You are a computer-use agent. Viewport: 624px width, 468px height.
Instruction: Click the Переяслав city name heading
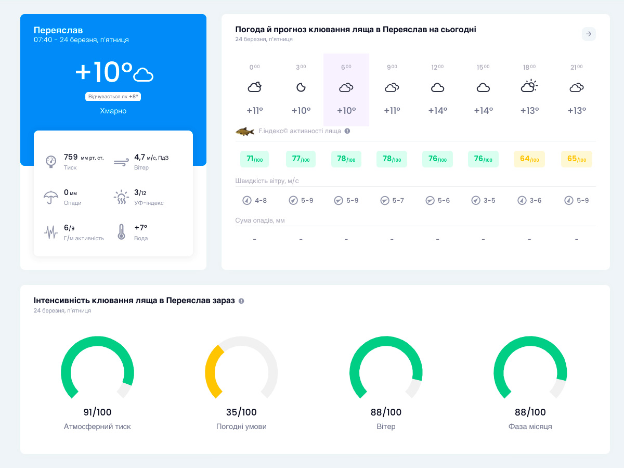[x=58, y=30]
